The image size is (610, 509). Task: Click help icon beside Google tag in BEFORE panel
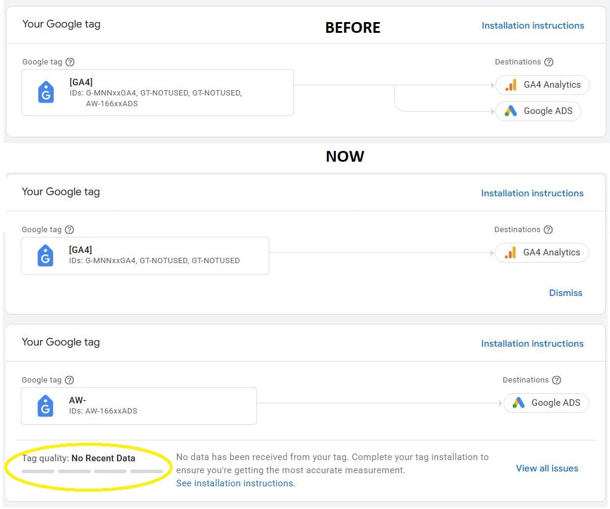[x=70, y=62]
